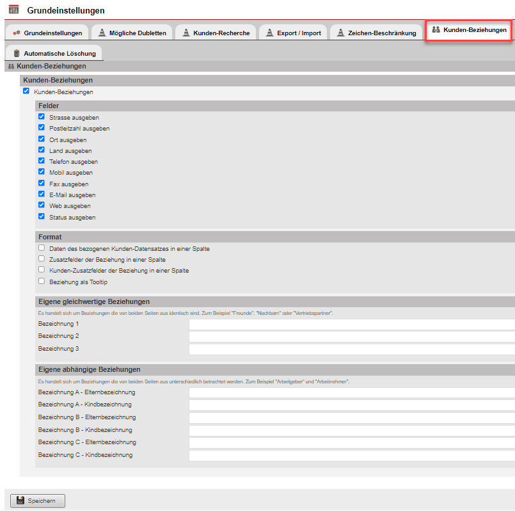515x512 pixels.
Task: Focus the Bezeichnung A - Elternbezeichnung field
Action: pos(351,392)
